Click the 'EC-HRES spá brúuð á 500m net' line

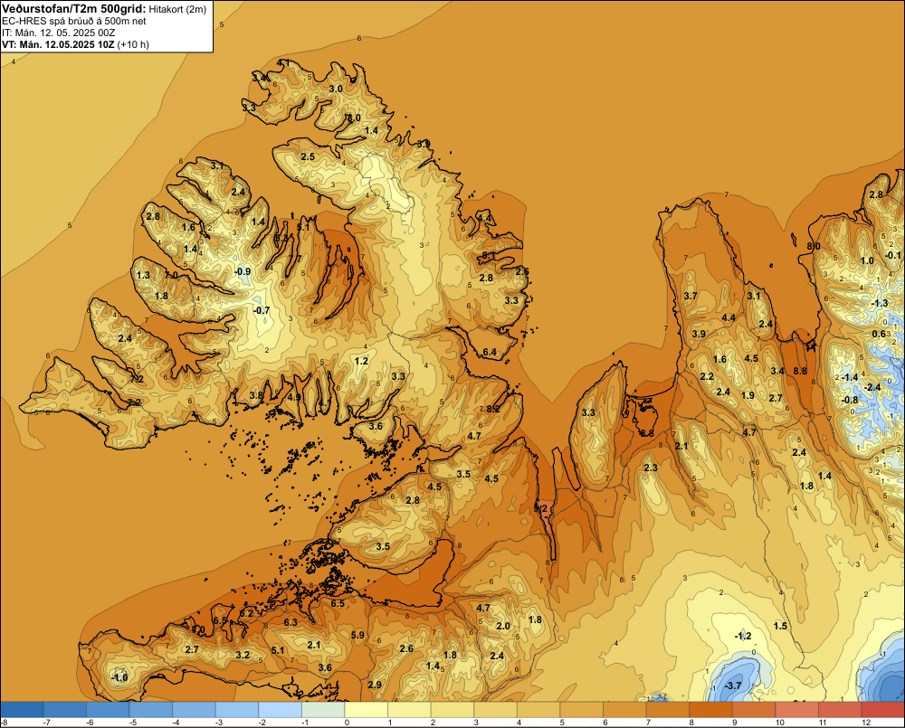coord(74,21)
